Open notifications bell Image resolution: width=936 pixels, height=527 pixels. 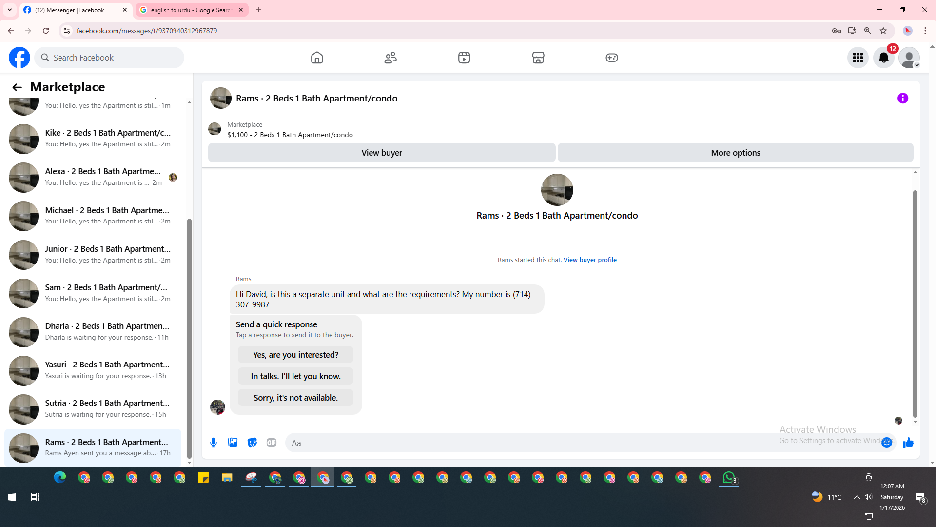pos(883,58)
